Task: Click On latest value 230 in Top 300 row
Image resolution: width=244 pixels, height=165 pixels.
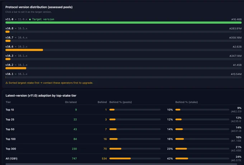Action: pyautogui.click(x=74, y=149)
